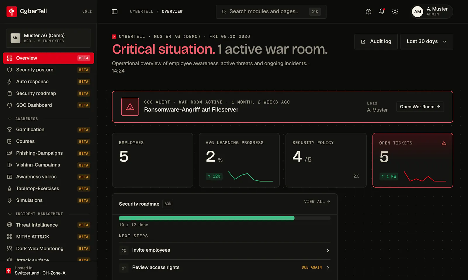
Task: Click the SOC Dashboard shield icon
Action: (10, 105)
